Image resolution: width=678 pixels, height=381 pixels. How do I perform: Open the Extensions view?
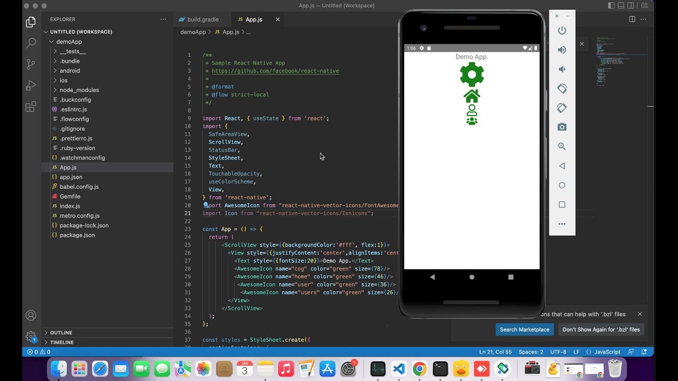(31, 107)
